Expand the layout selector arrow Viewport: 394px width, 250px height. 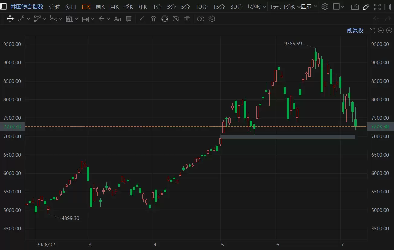tap(343, 7)
